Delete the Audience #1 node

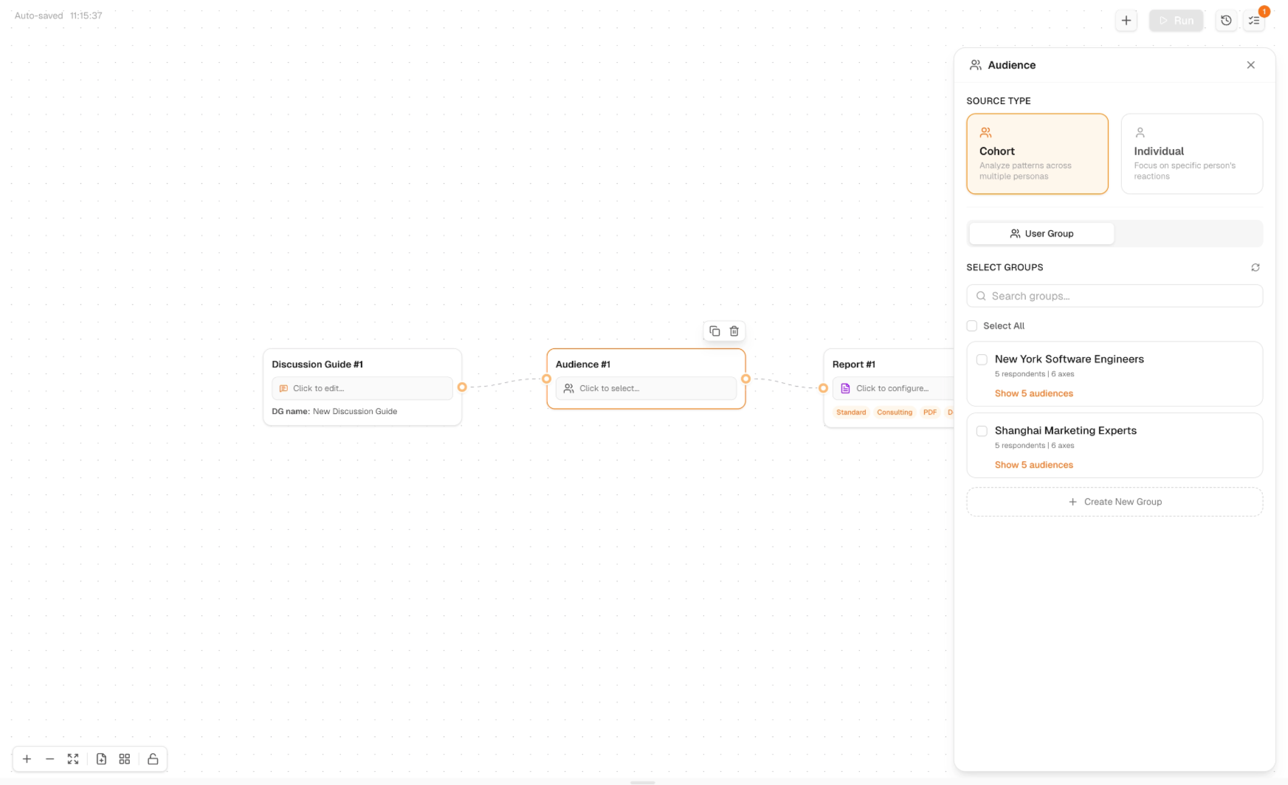(734, 331)
